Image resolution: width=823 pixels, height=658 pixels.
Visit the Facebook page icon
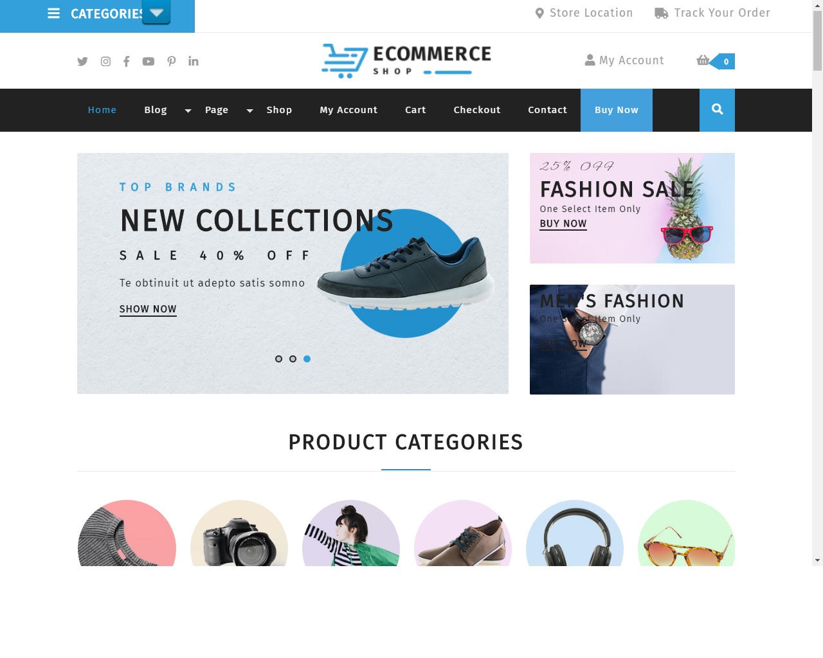(x=127, y=62)
